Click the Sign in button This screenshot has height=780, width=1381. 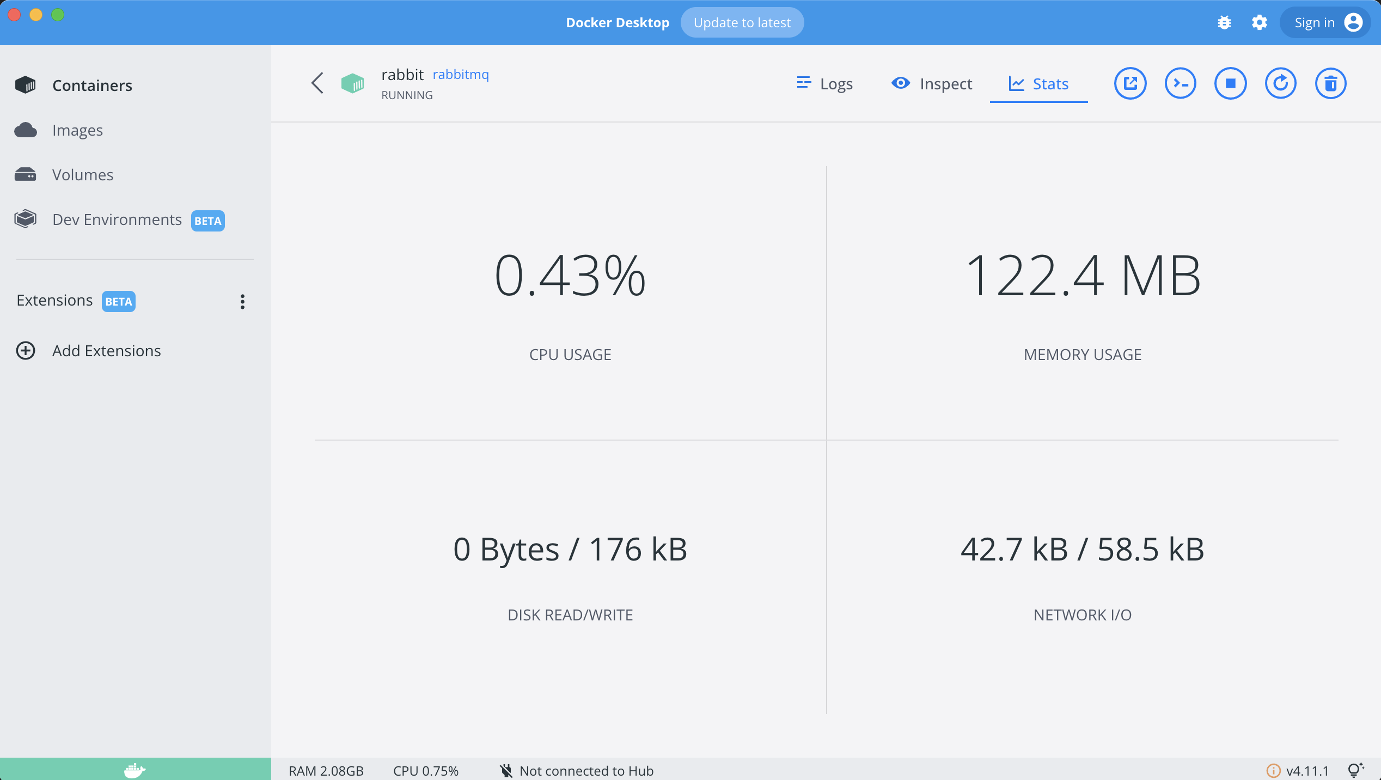pos(1325,22)
